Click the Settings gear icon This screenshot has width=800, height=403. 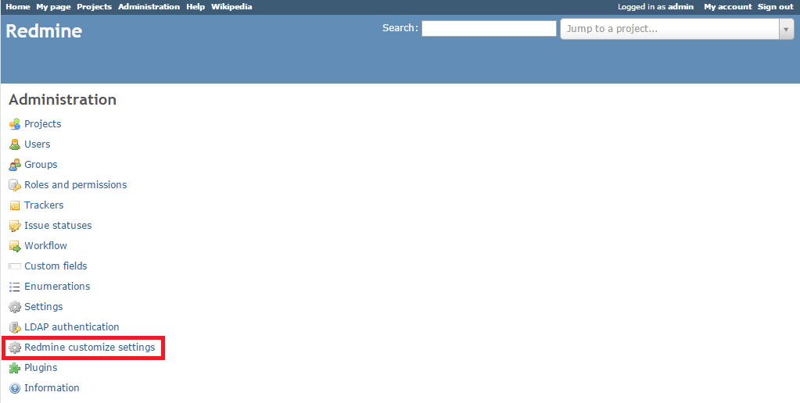click(x=15, y=307)
